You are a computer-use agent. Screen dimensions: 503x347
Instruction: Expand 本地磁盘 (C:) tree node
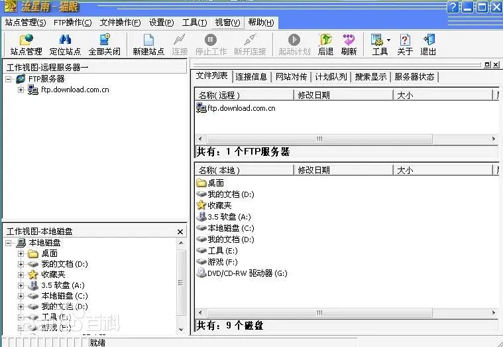click(x=21, y=296)
